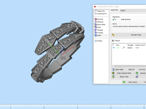
Task: Click the Shells to Parts button
Action: (x=123, y=77)
